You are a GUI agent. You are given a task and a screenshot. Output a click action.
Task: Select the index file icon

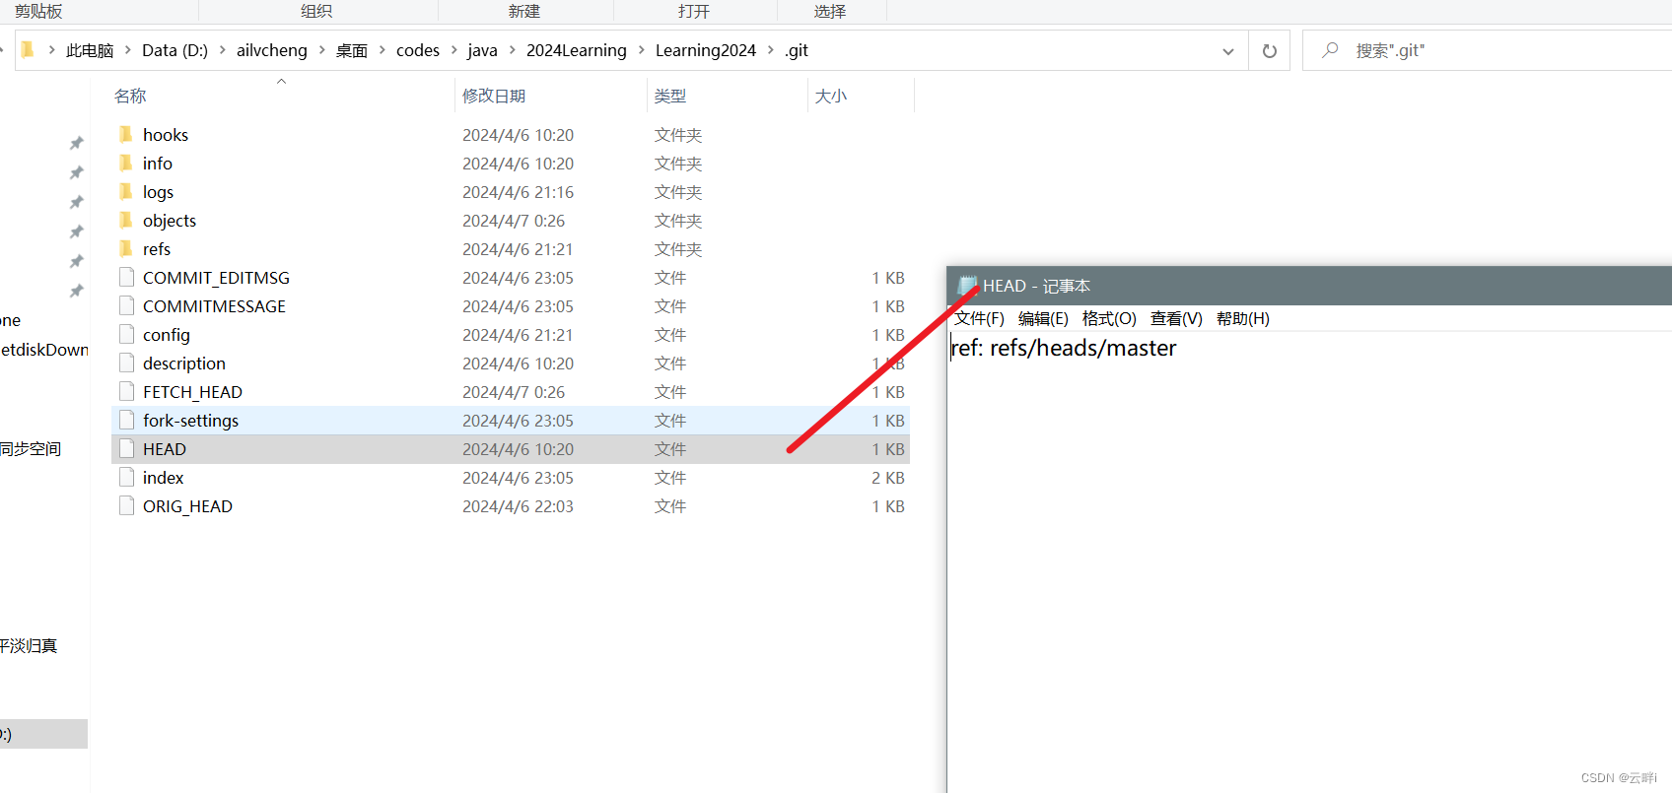point(126,477)
